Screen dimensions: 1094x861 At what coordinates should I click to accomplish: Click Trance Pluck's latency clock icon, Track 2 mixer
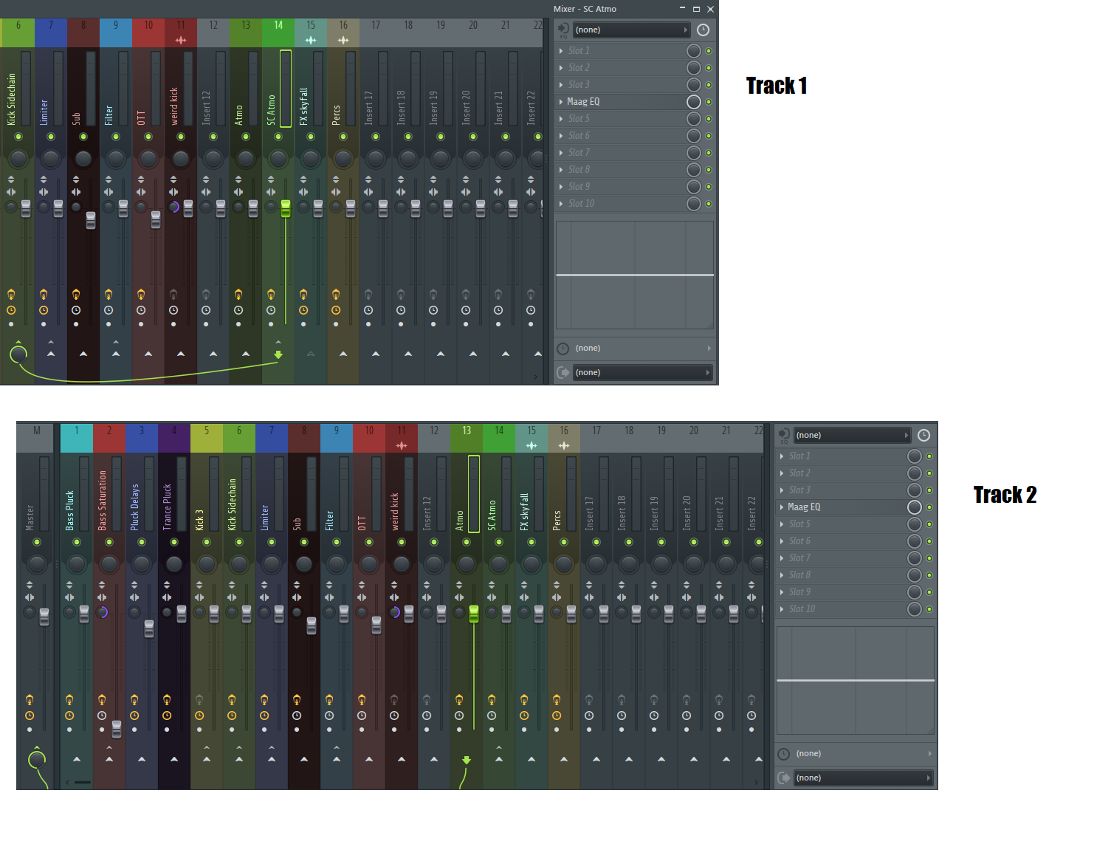(167, 716)
